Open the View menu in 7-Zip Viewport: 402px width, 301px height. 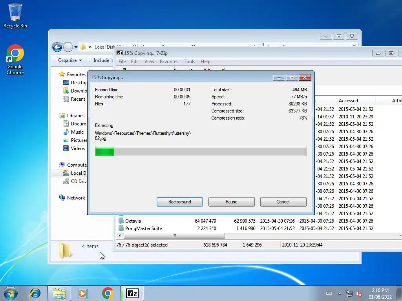coord(149,62)
